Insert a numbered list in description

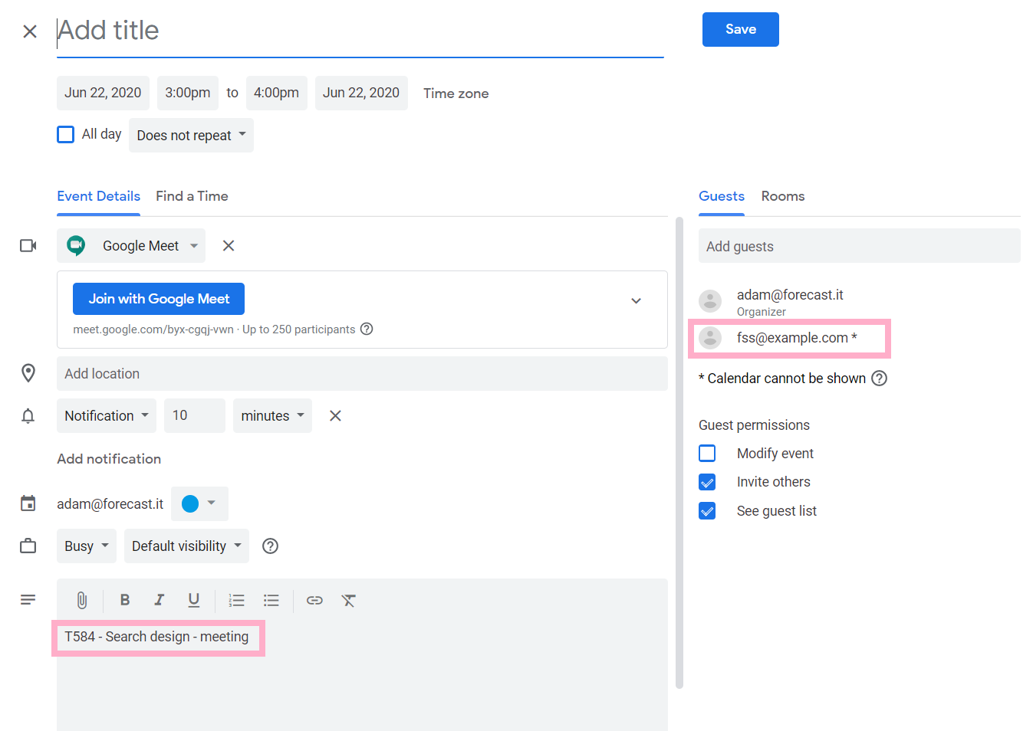[237, 600]
